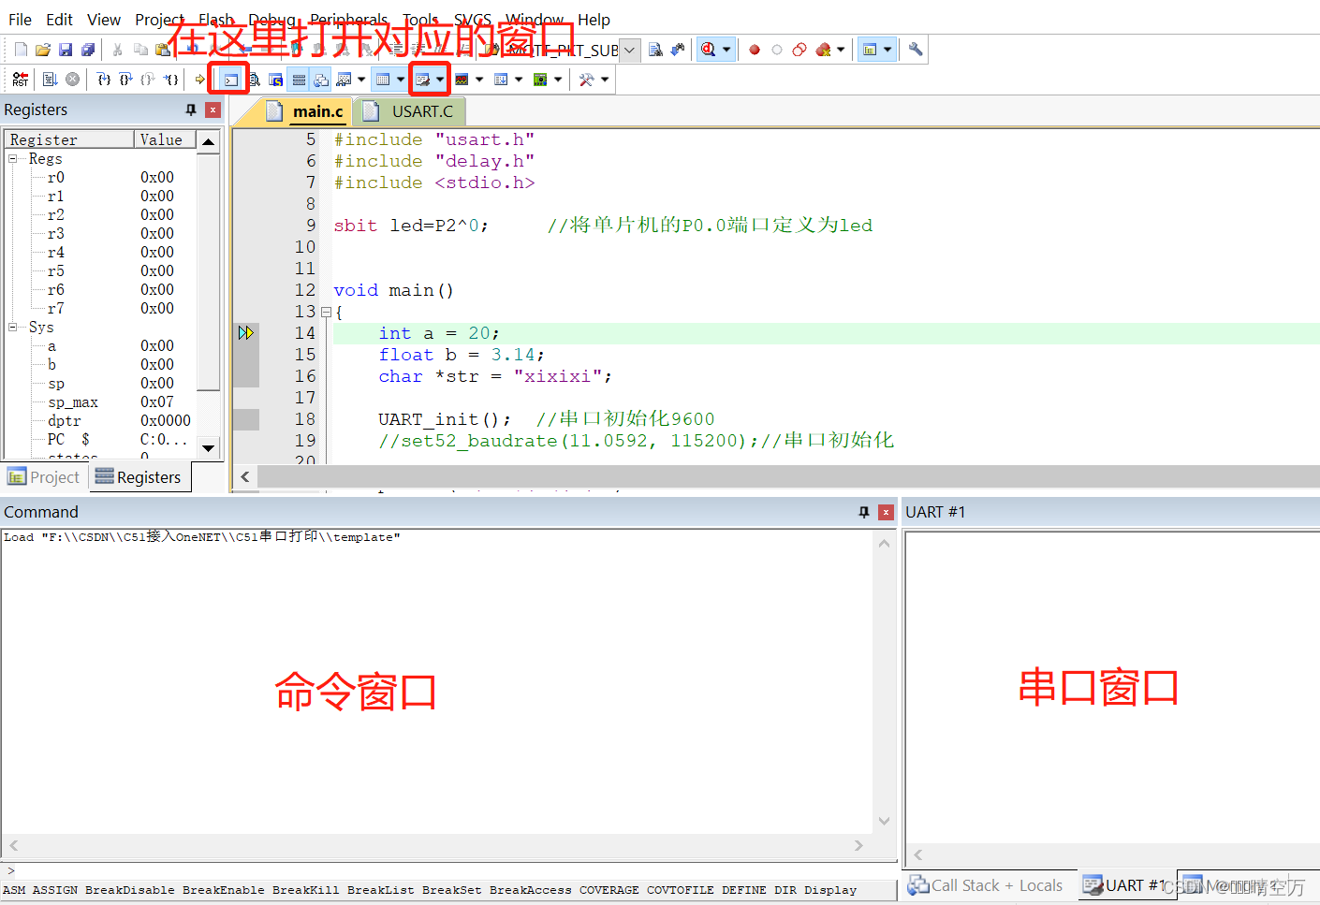Open the Symbols window
The width and height of the screenshot is (1320, 905).
coord(276,80)
